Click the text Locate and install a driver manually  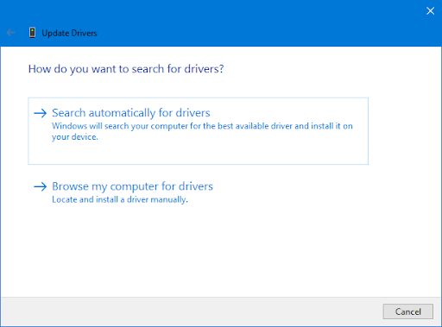click(120, 199)
